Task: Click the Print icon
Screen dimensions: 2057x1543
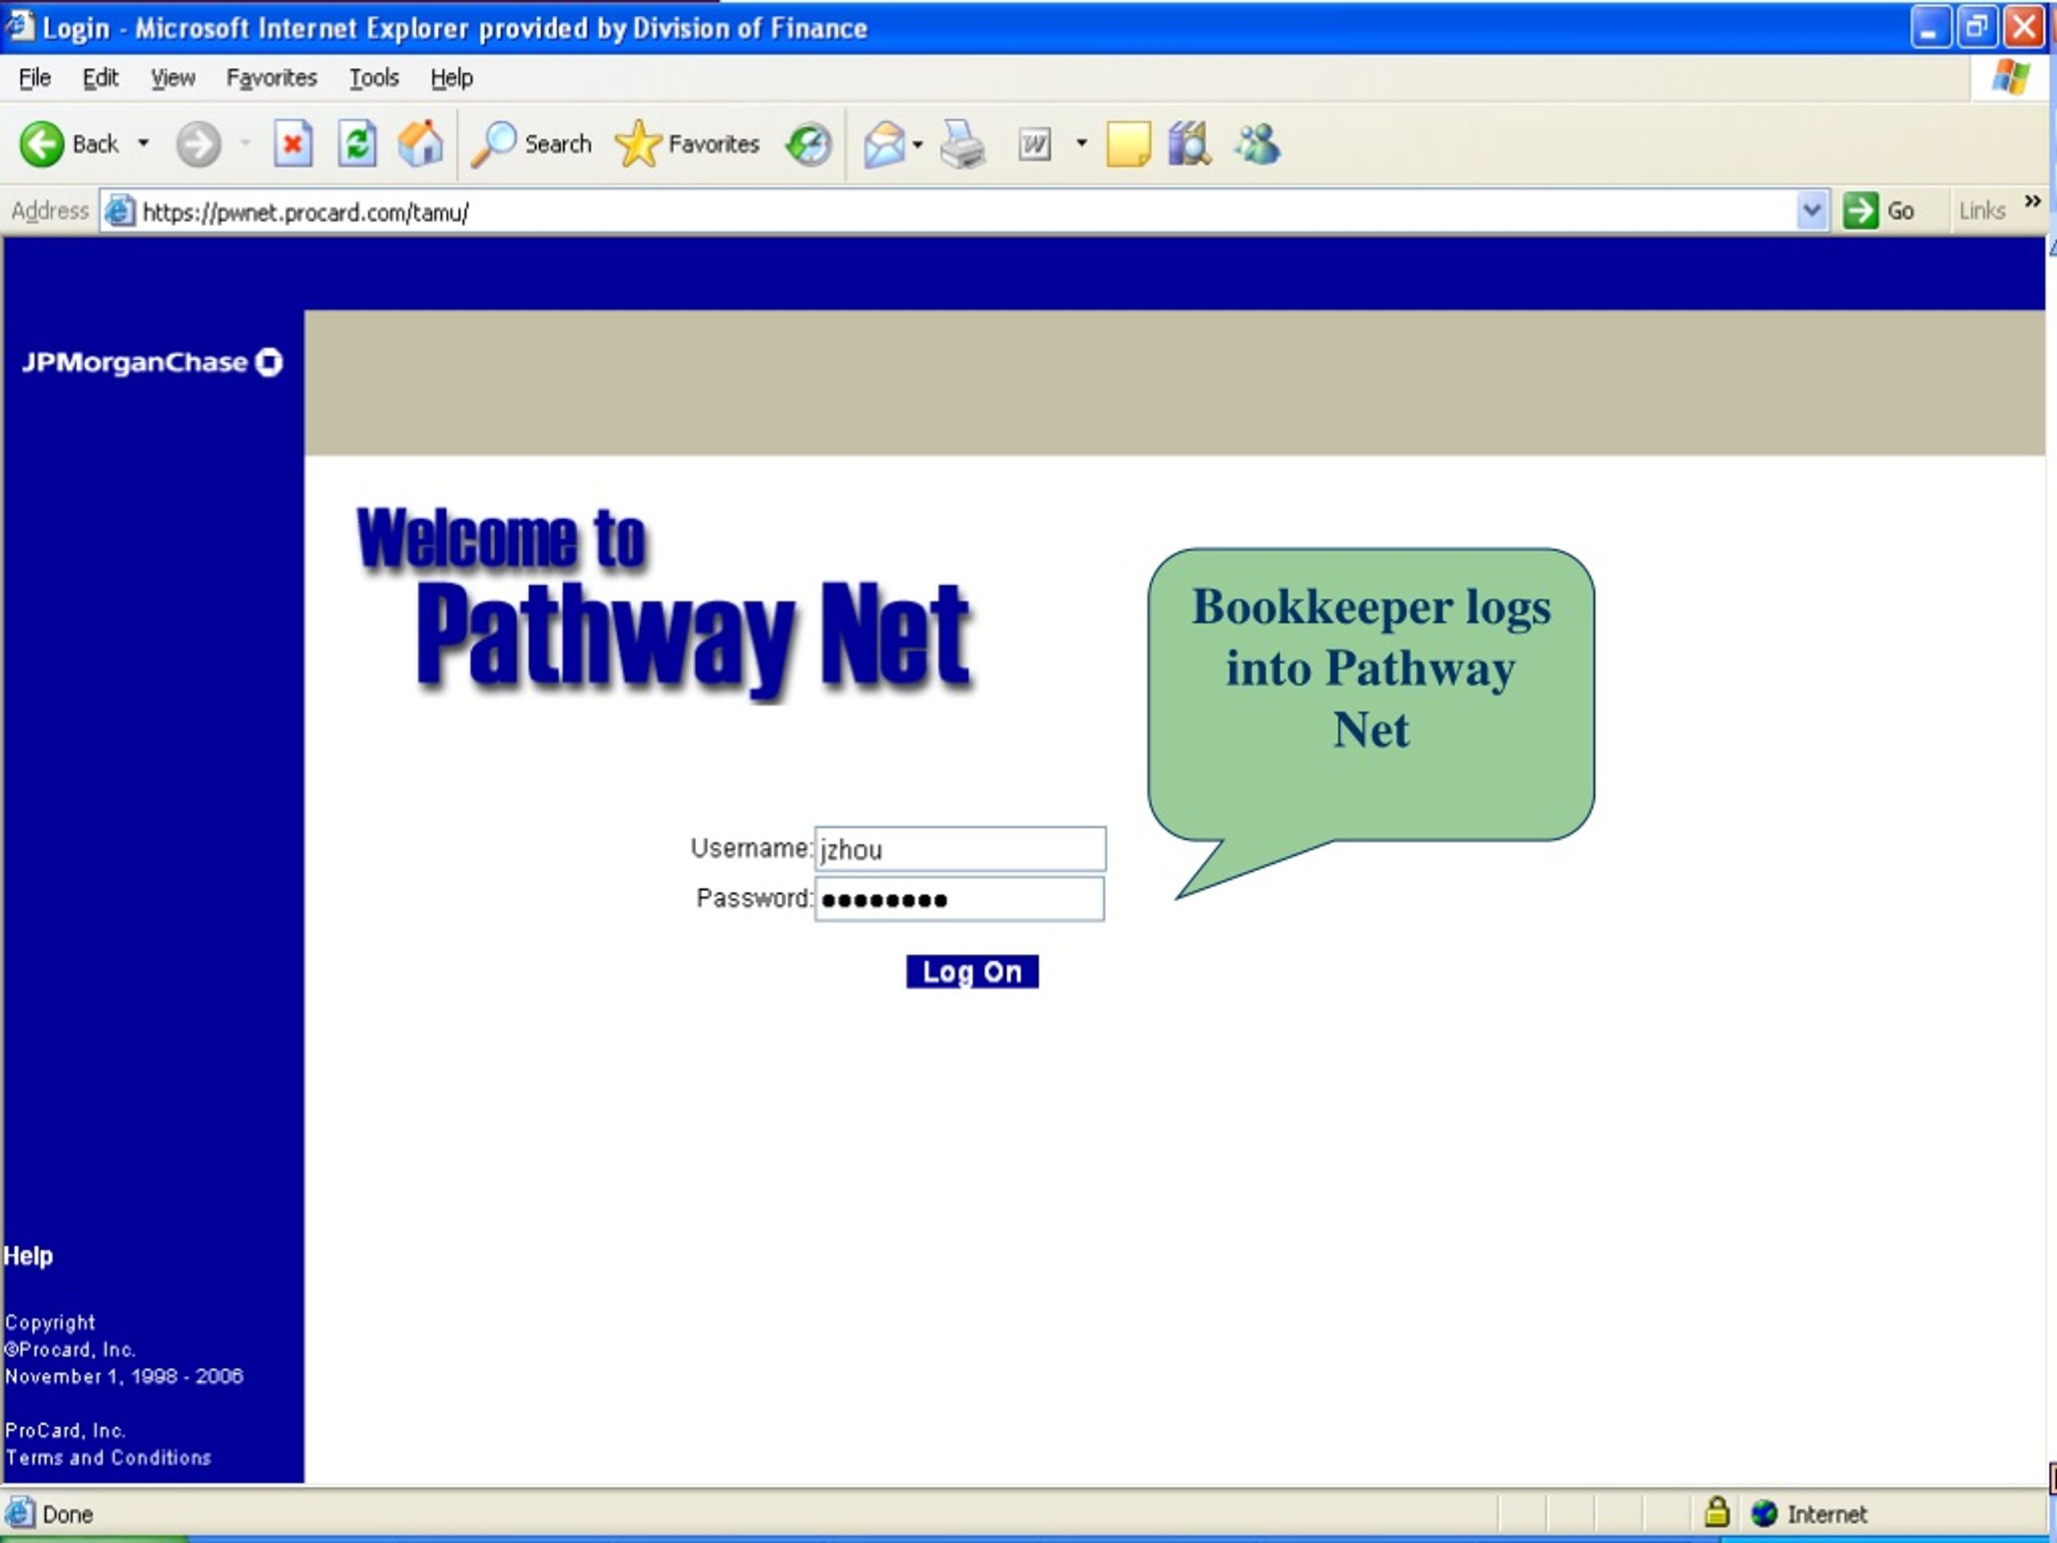Action: [x=963, y=144]
